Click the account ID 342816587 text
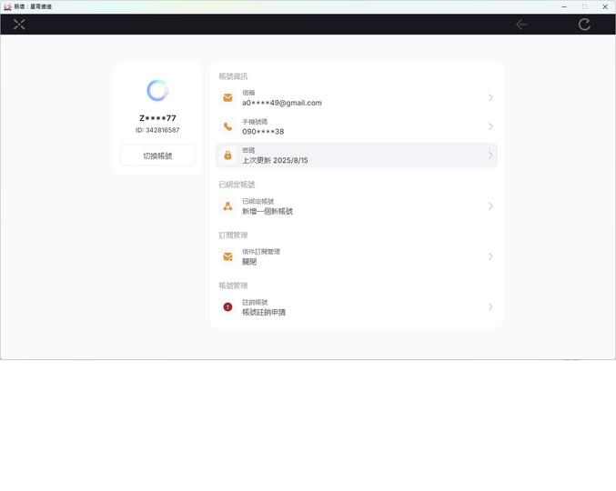Viewport: 616px width, 491px height. [157, 130]
